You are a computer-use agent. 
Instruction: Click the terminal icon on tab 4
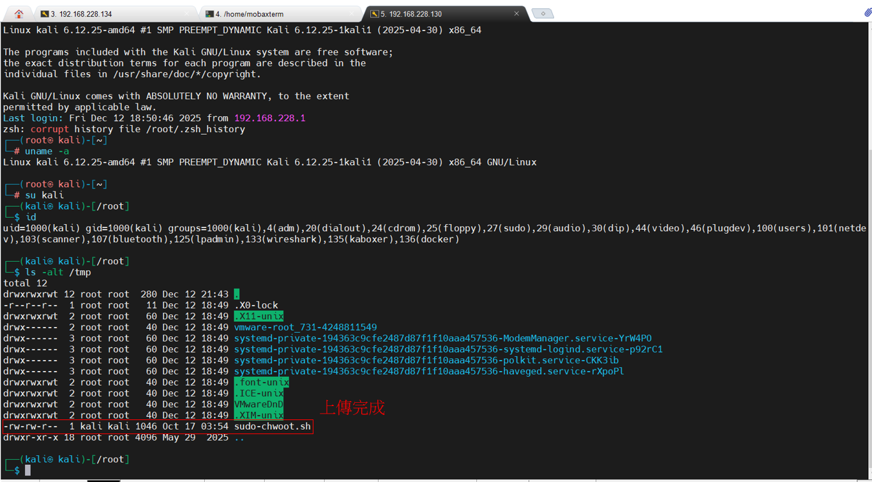[209, 13]
